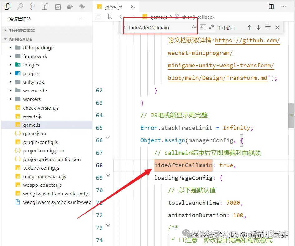Open the Source Control branch icon
Image resolution: width=295 pixels, height=246 pixels.
click(x=32, y=7)
